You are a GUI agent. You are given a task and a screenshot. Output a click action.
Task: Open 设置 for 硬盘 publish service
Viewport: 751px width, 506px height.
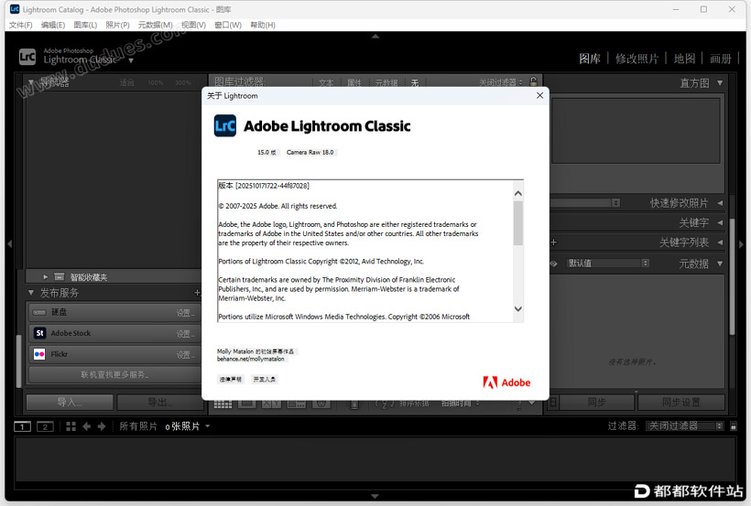pyautogui.click(x=185, y=313)
